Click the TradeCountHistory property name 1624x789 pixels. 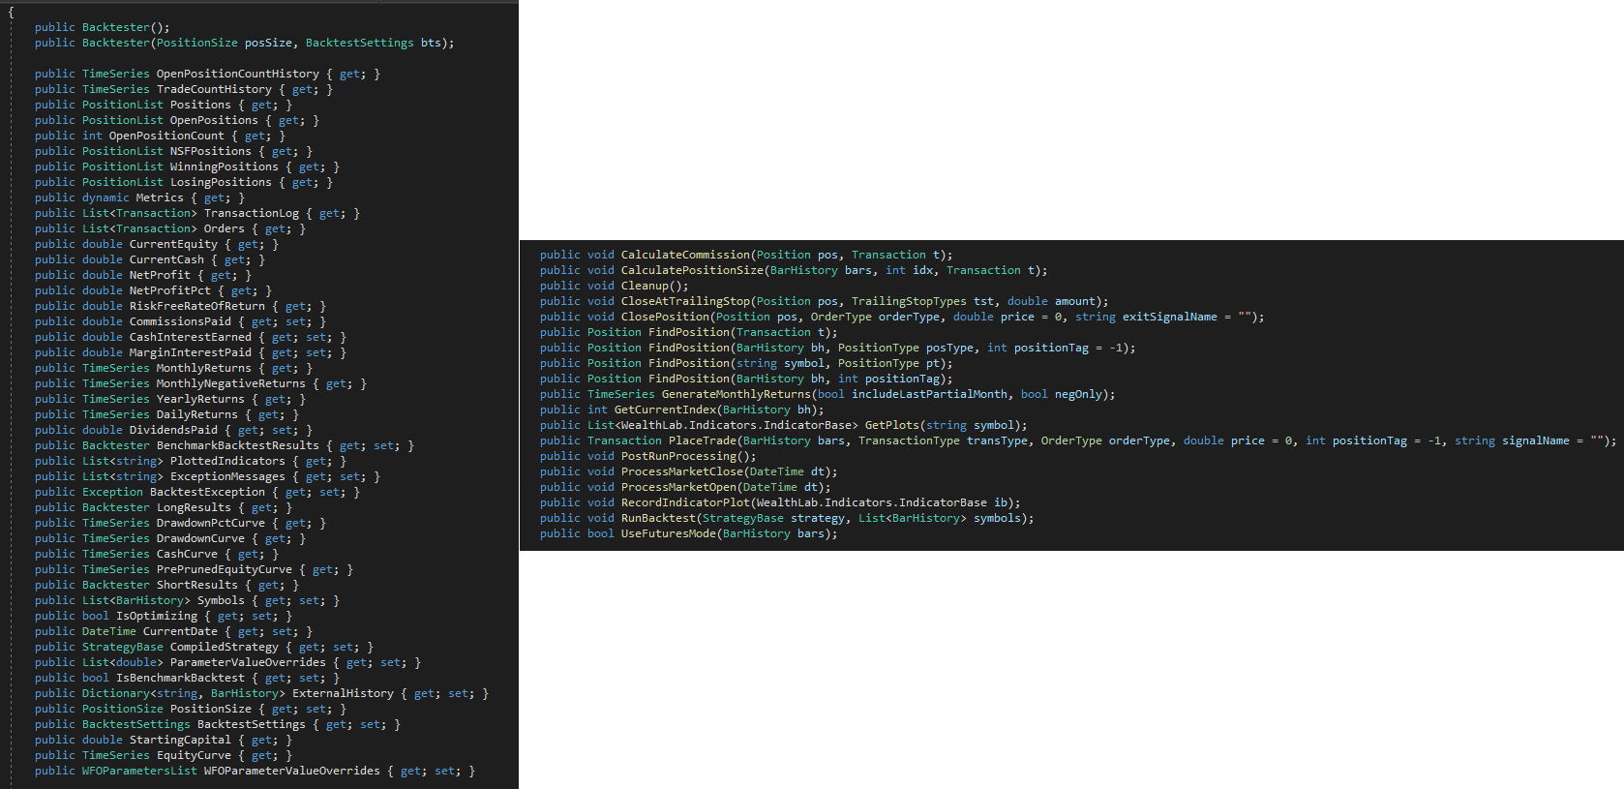214,89
